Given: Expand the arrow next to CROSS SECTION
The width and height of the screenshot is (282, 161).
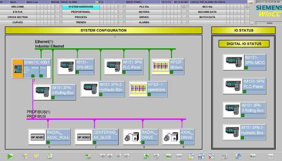Looking at the screenshot, I should 57,17.
